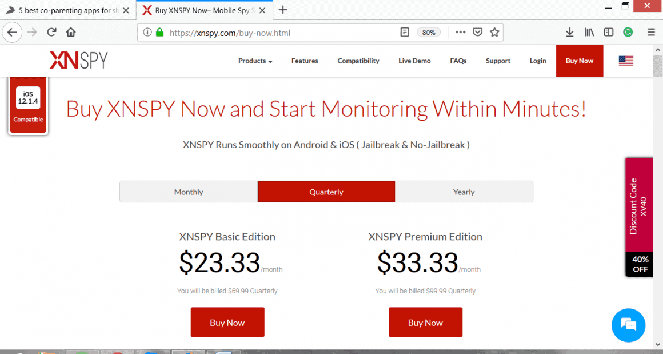Click the iOS 12.1.4 Compatible badge

[29, 105]
